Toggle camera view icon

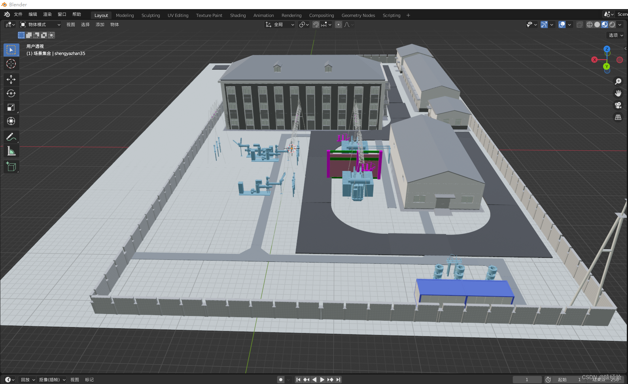pos(618,105)
